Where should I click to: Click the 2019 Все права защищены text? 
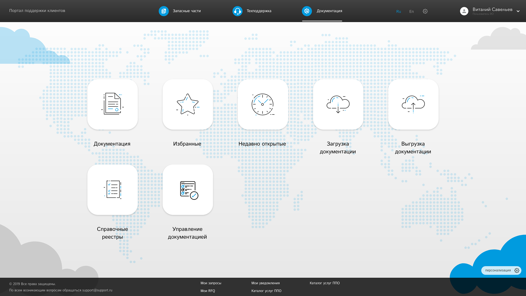(x=32, y=284)
